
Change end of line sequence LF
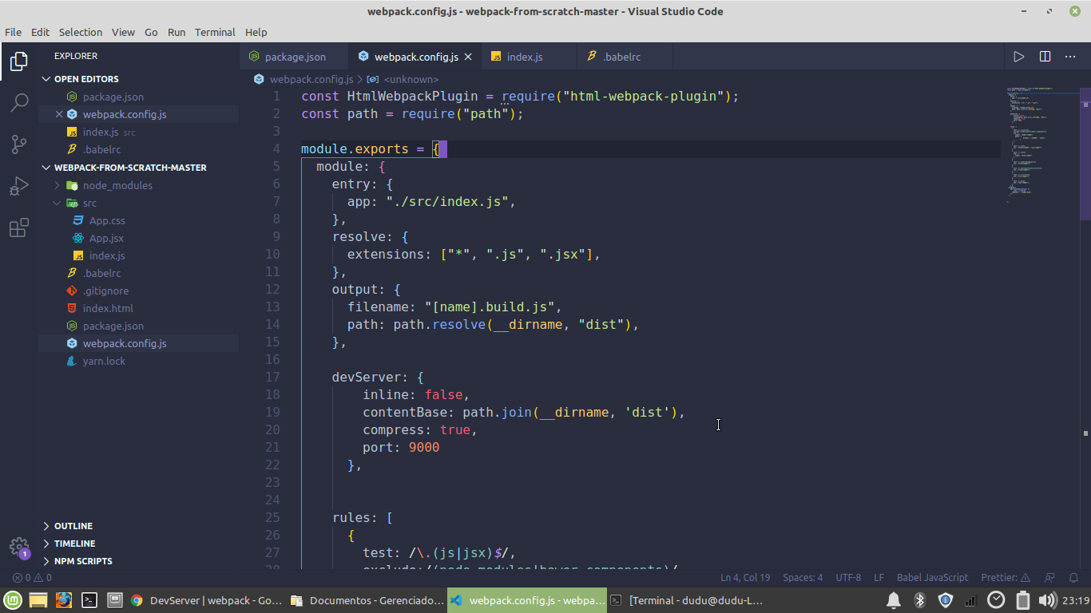[x=879, y=578]
